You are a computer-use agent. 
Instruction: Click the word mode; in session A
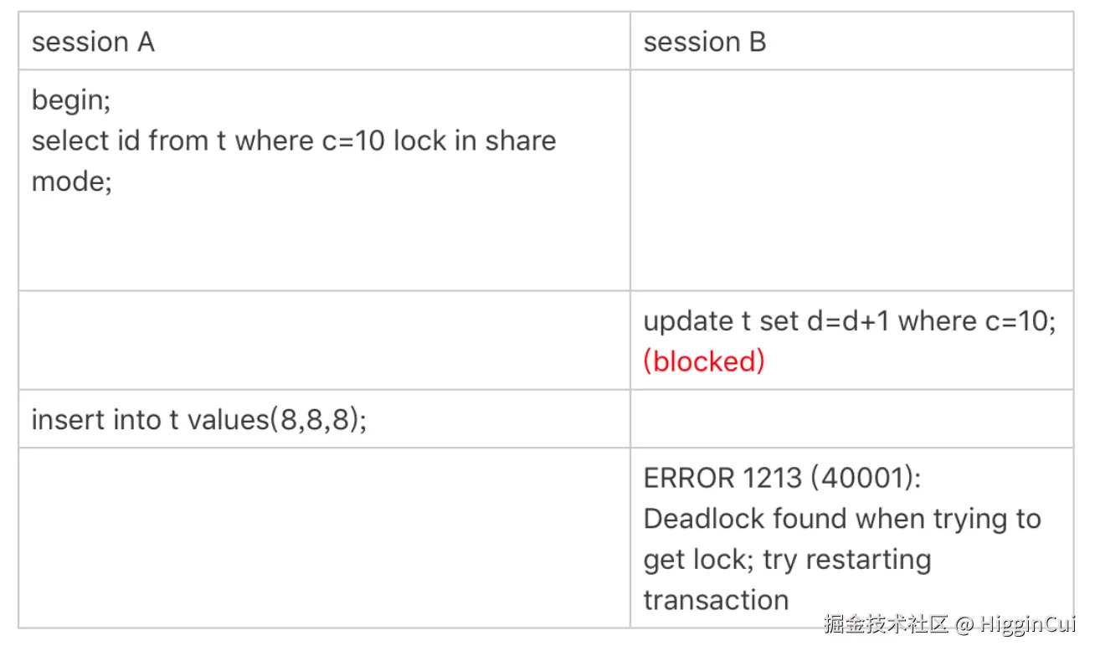click(x=72, y=182)
